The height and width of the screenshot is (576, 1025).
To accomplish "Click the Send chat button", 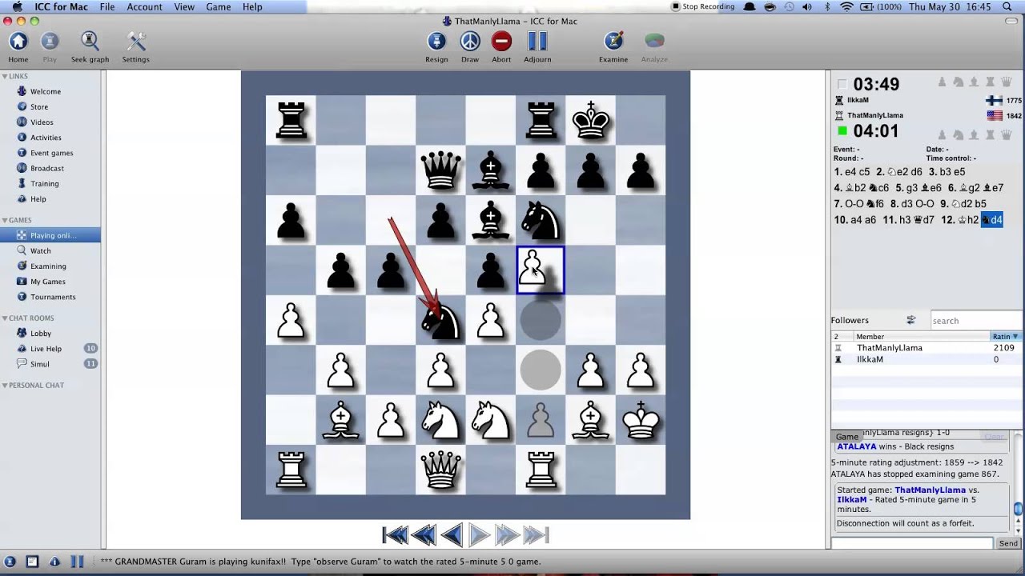I will (x=1008, y=543).
